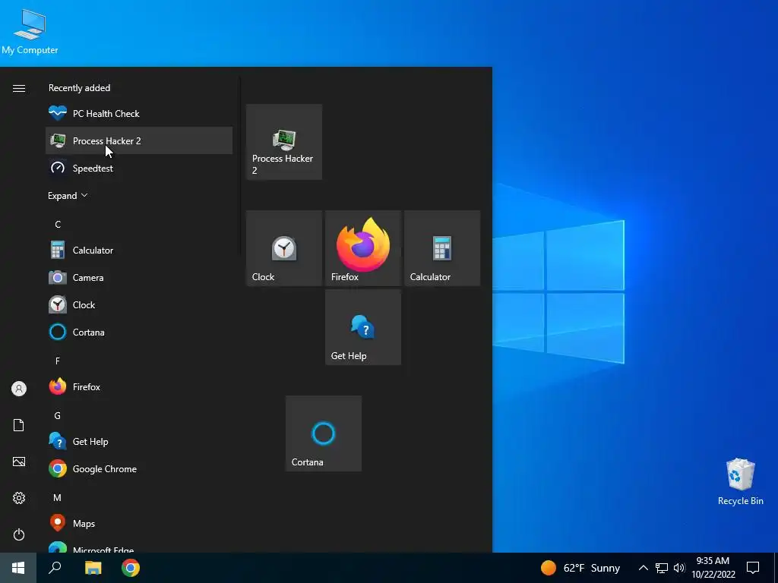Click the letter M section header
Image resolution: width=778 pixels, height=583 pixels.
pyautogui.click(x=58, y=497)
